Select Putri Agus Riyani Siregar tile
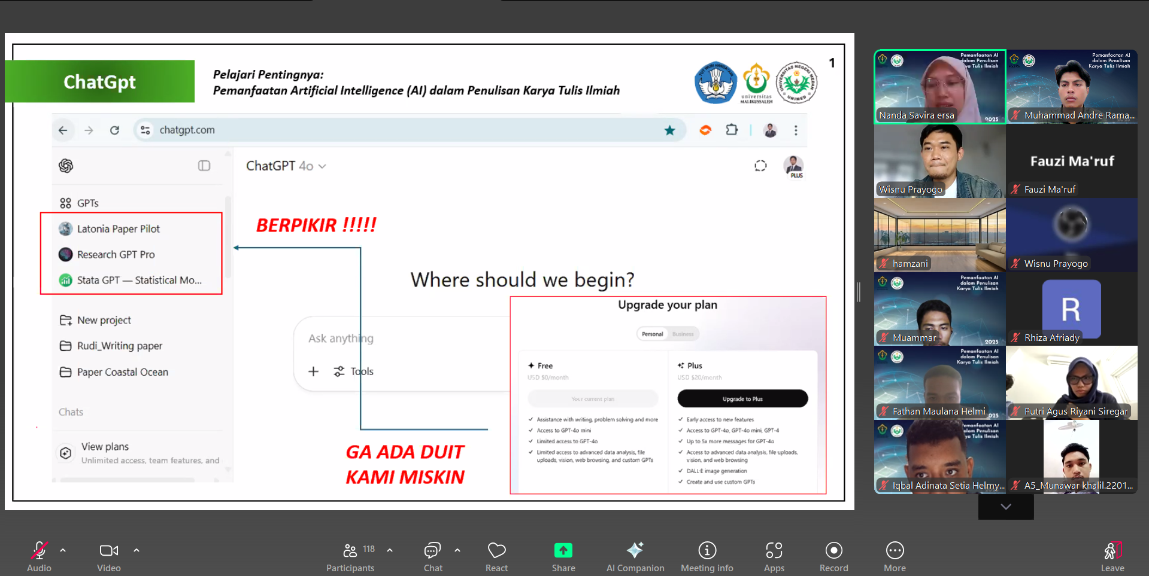This screenshot has height=576, width=1149. tap(1072, 383)
